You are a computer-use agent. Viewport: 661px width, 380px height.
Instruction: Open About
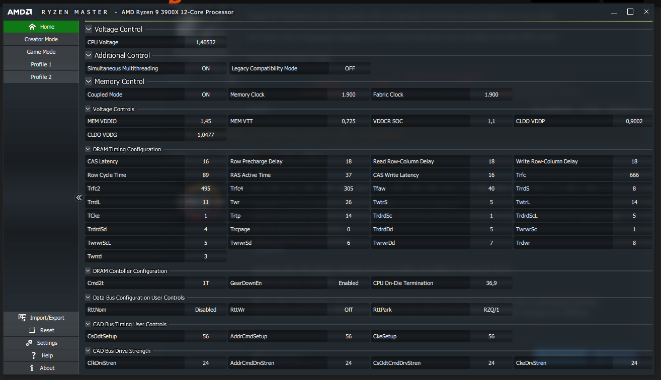41,368
